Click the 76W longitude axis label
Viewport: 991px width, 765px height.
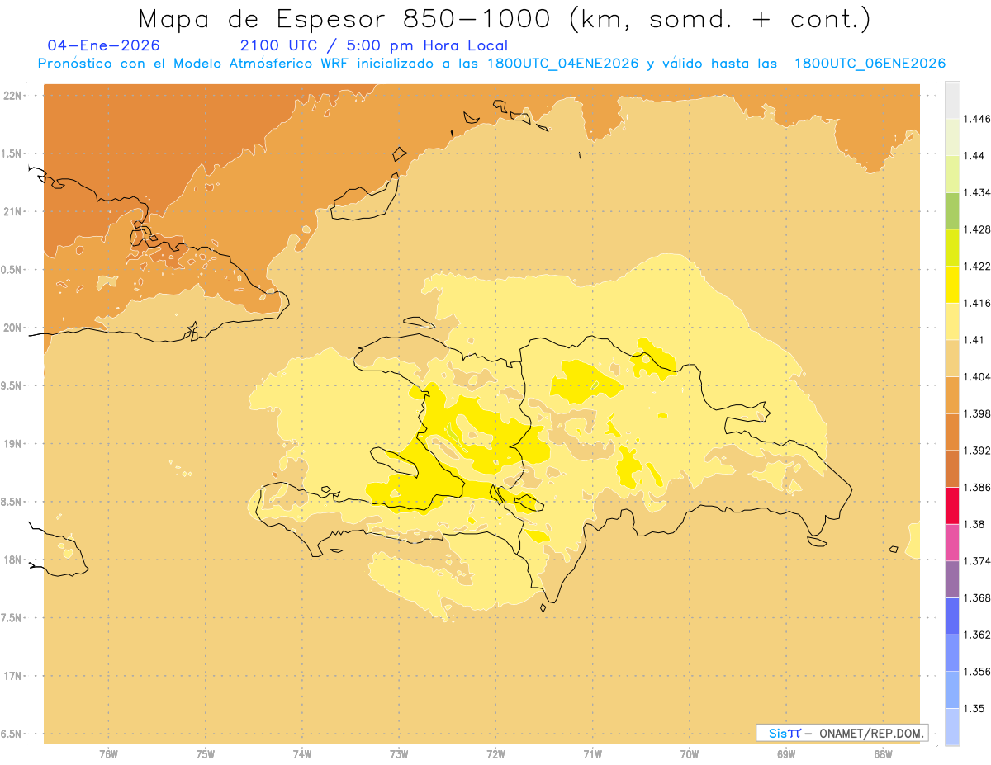[108, 753]
